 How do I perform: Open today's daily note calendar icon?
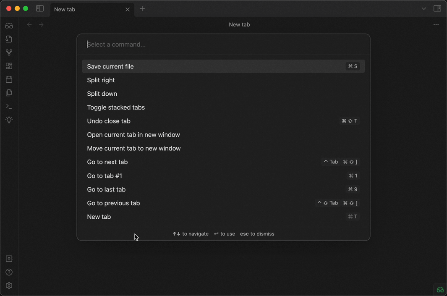pyautogui.click(x=9, y=79)
